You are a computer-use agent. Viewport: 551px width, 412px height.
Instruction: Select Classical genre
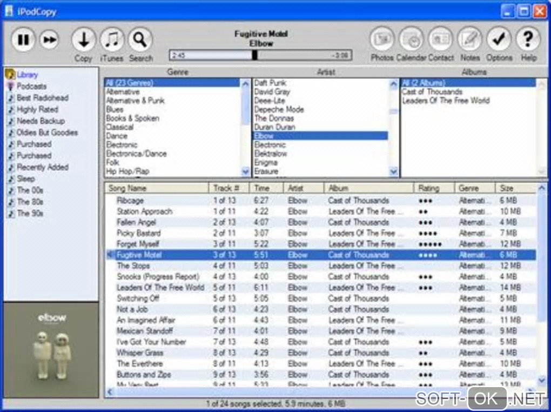pyautogui.click(x=119, y=127)
